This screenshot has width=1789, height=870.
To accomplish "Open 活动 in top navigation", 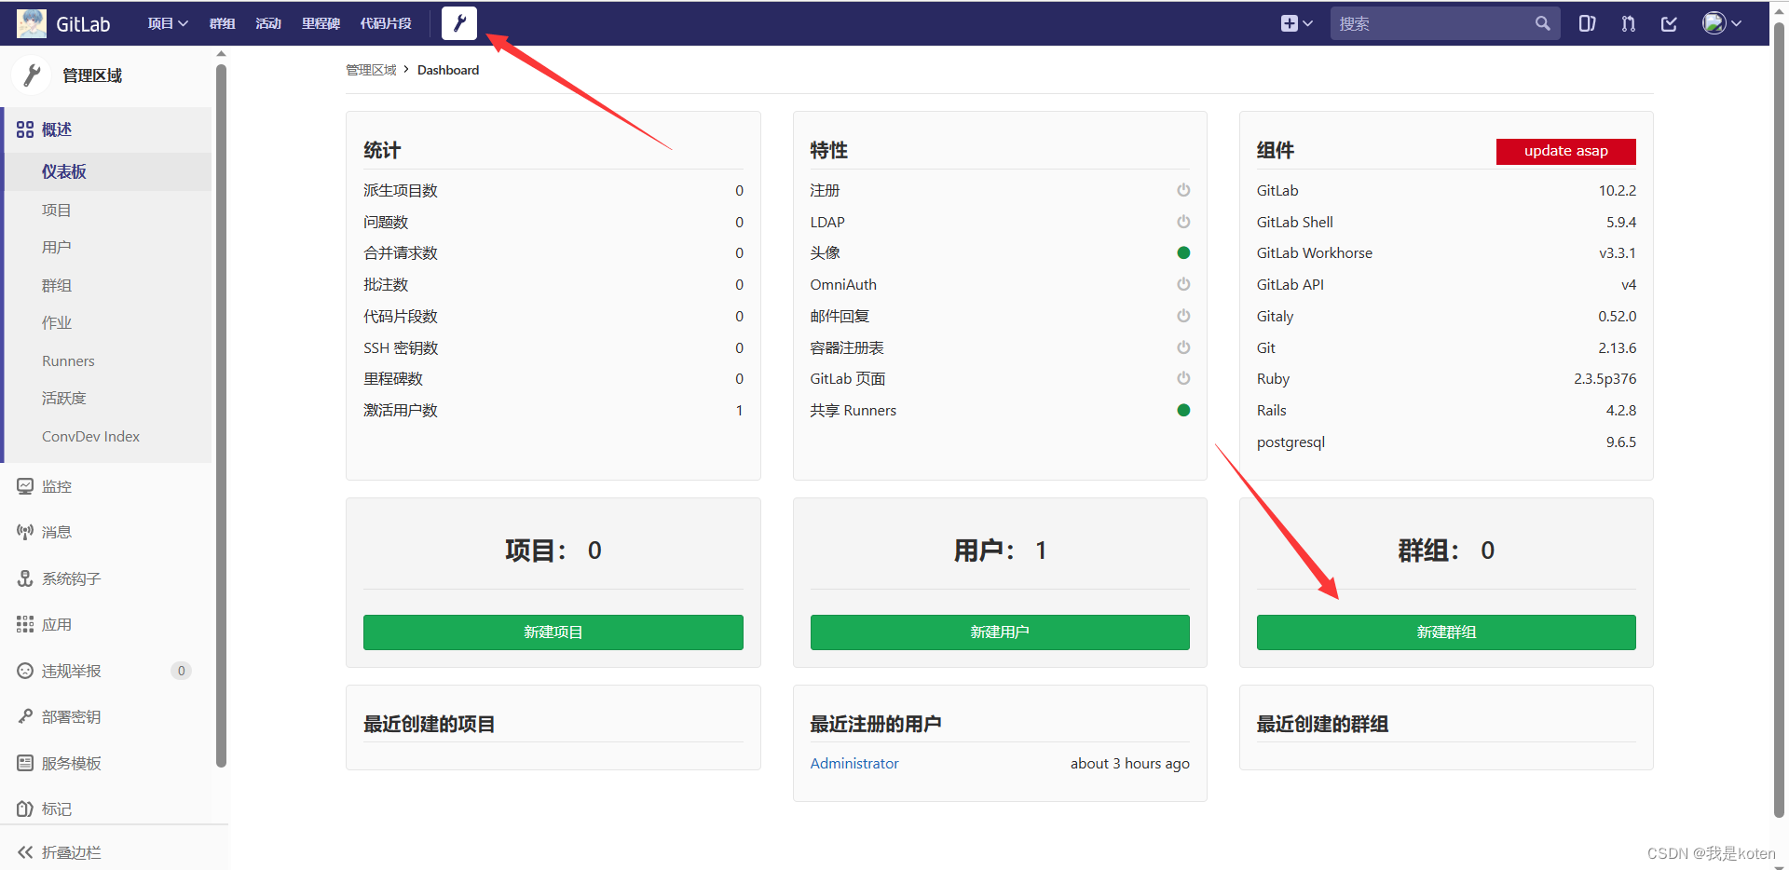I will click(x=268, y=23).
